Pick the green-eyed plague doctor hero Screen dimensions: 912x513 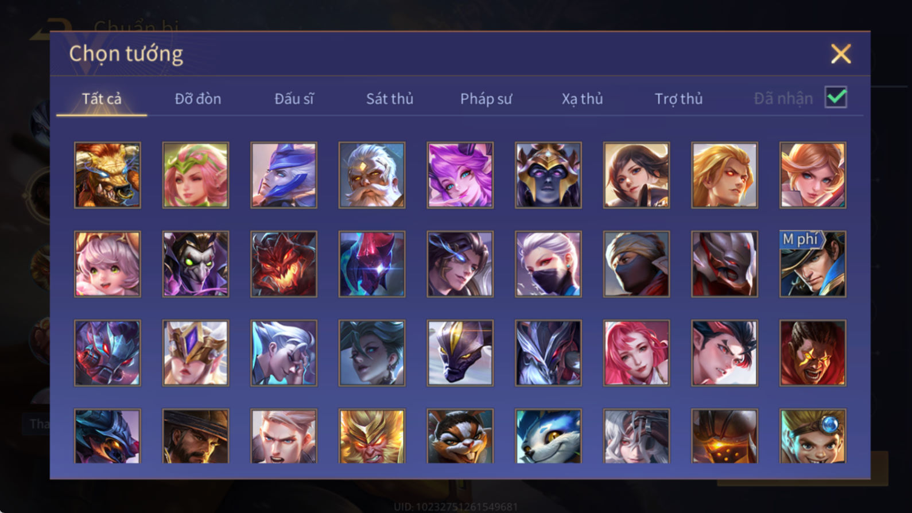[196, 264]
